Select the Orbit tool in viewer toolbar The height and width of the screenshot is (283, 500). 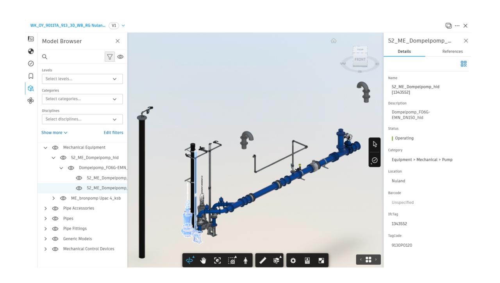[x=190, y=260]
